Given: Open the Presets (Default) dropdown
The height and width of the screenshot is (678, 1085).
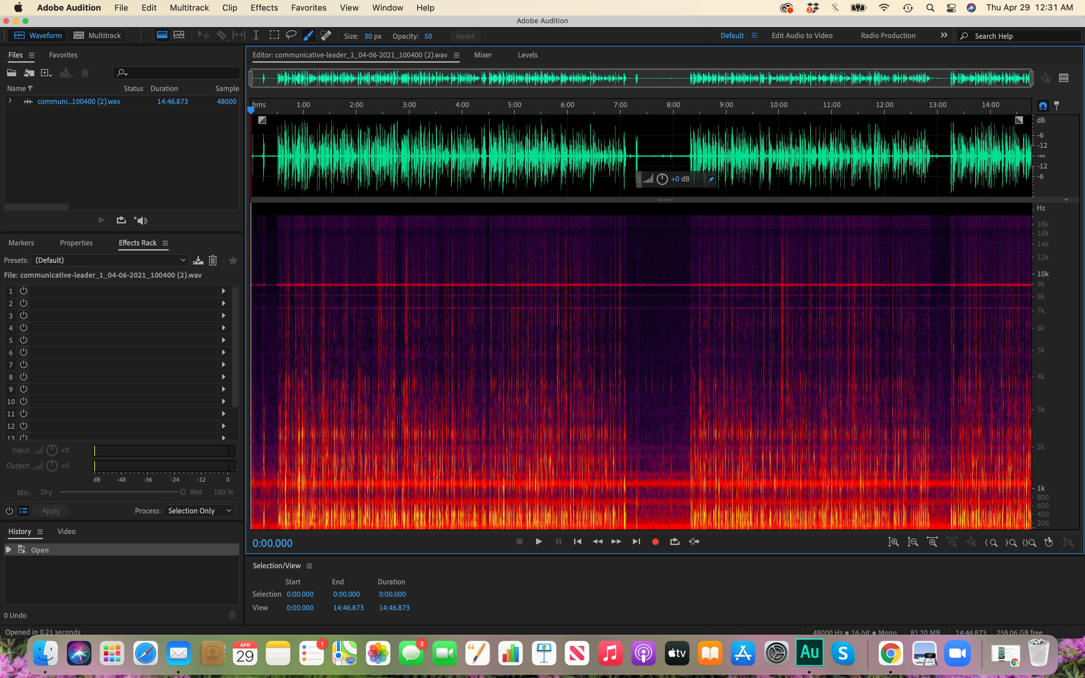Looking at the screenshot, I should [x=110, y=260].
